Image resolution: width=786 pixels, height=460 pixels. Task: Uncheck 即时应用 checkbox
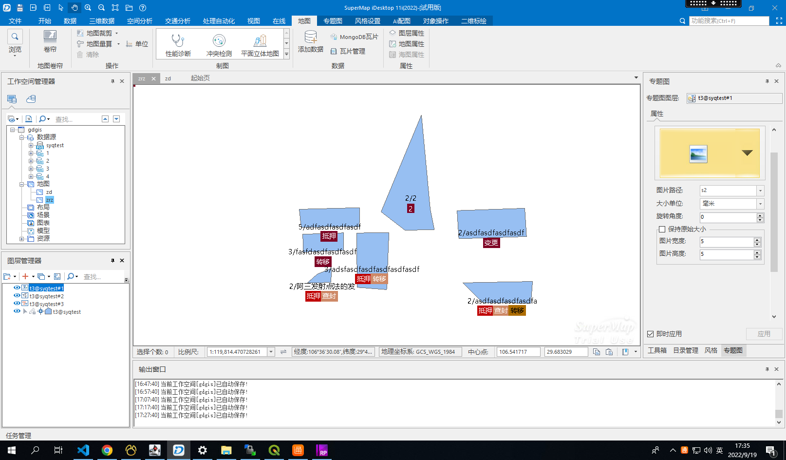[x=650, y=334]
